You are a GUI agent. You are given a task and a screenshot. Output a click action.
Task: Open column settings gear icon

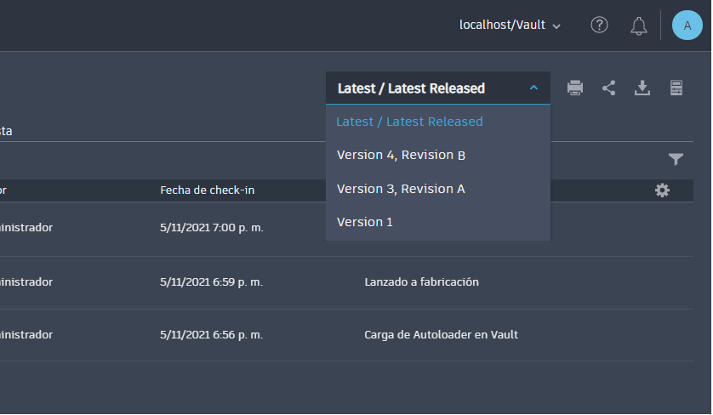point(662,190)
